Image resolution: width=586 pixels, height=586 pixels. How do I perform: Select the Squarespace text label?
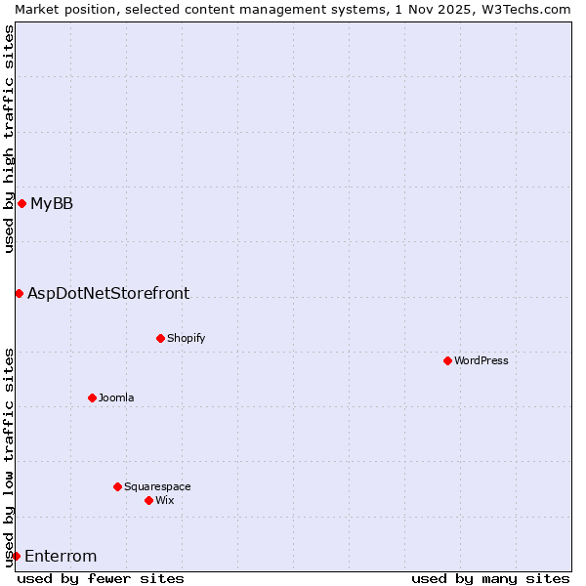157,487
